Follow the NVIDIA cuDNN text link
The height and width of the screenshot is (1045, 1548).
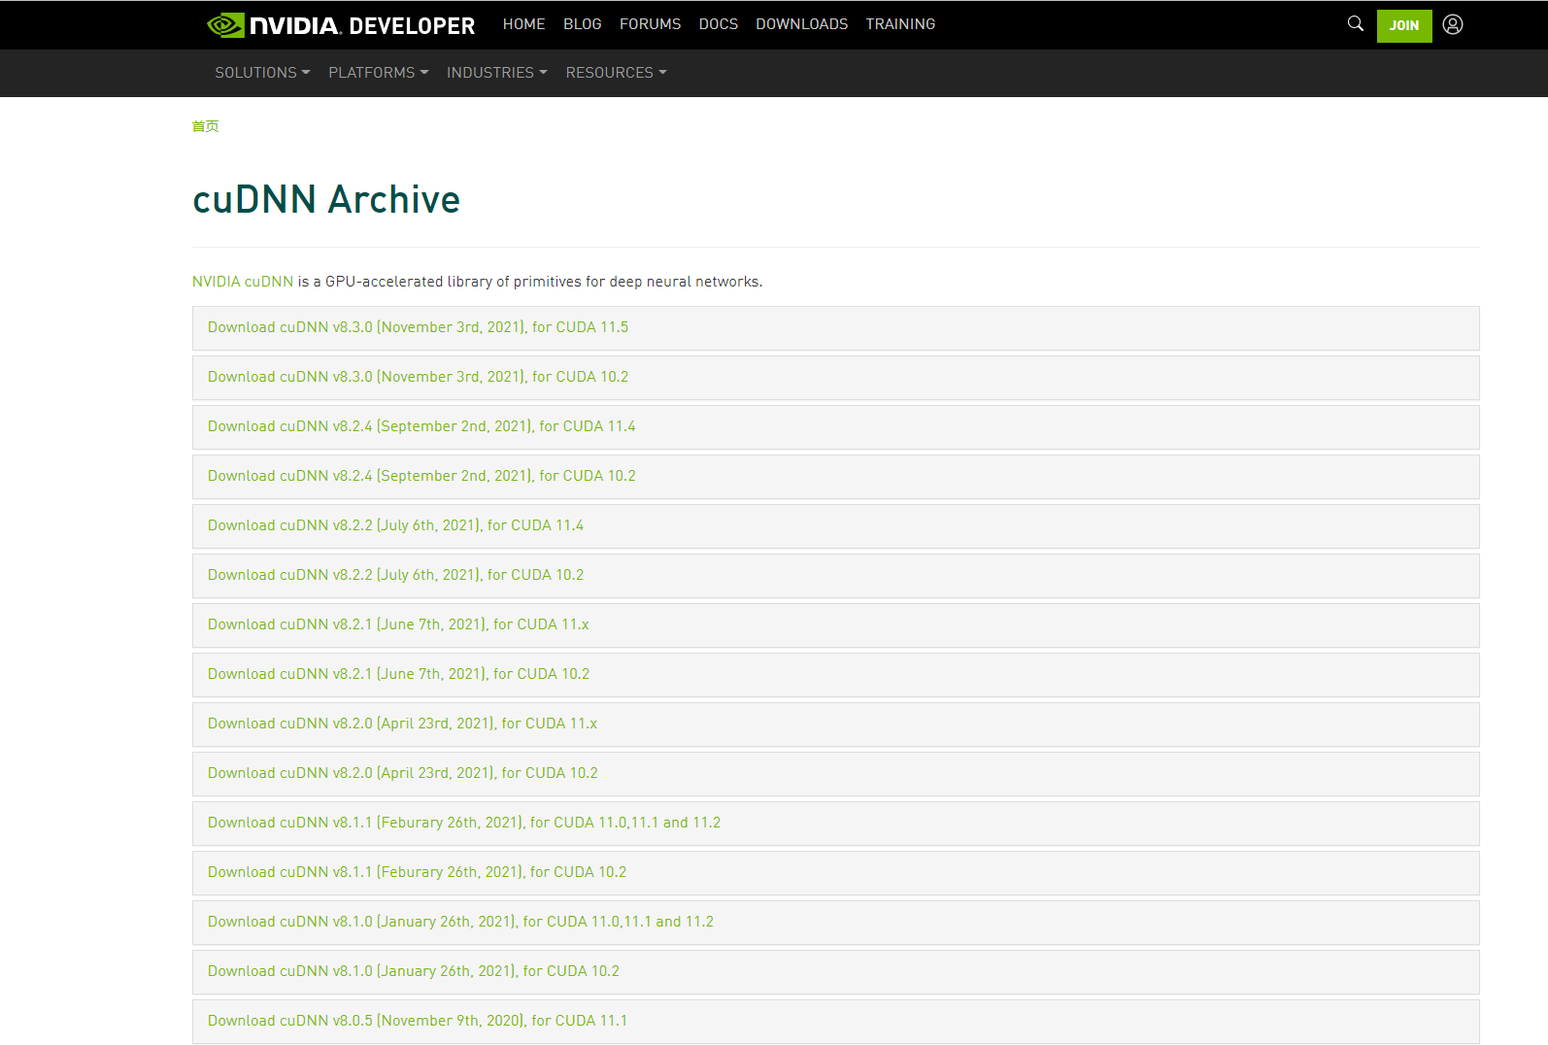click(x=243, y=282)
